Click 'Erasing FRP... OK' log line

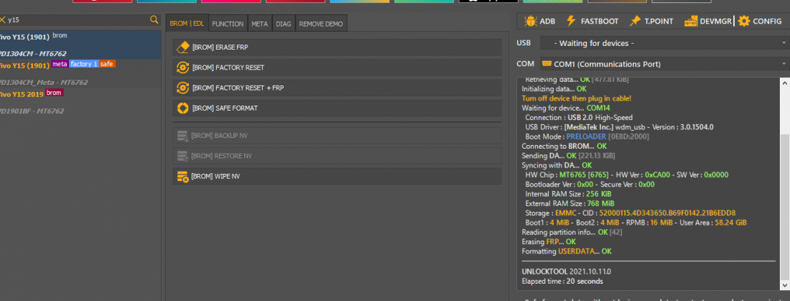tap(549, 242)
